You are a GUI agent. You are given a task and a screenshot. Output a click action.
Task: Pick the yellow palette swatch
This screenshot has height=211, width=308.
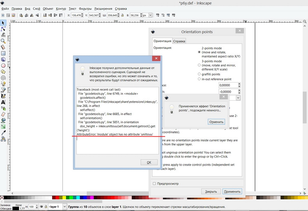(x=64, y=197)
